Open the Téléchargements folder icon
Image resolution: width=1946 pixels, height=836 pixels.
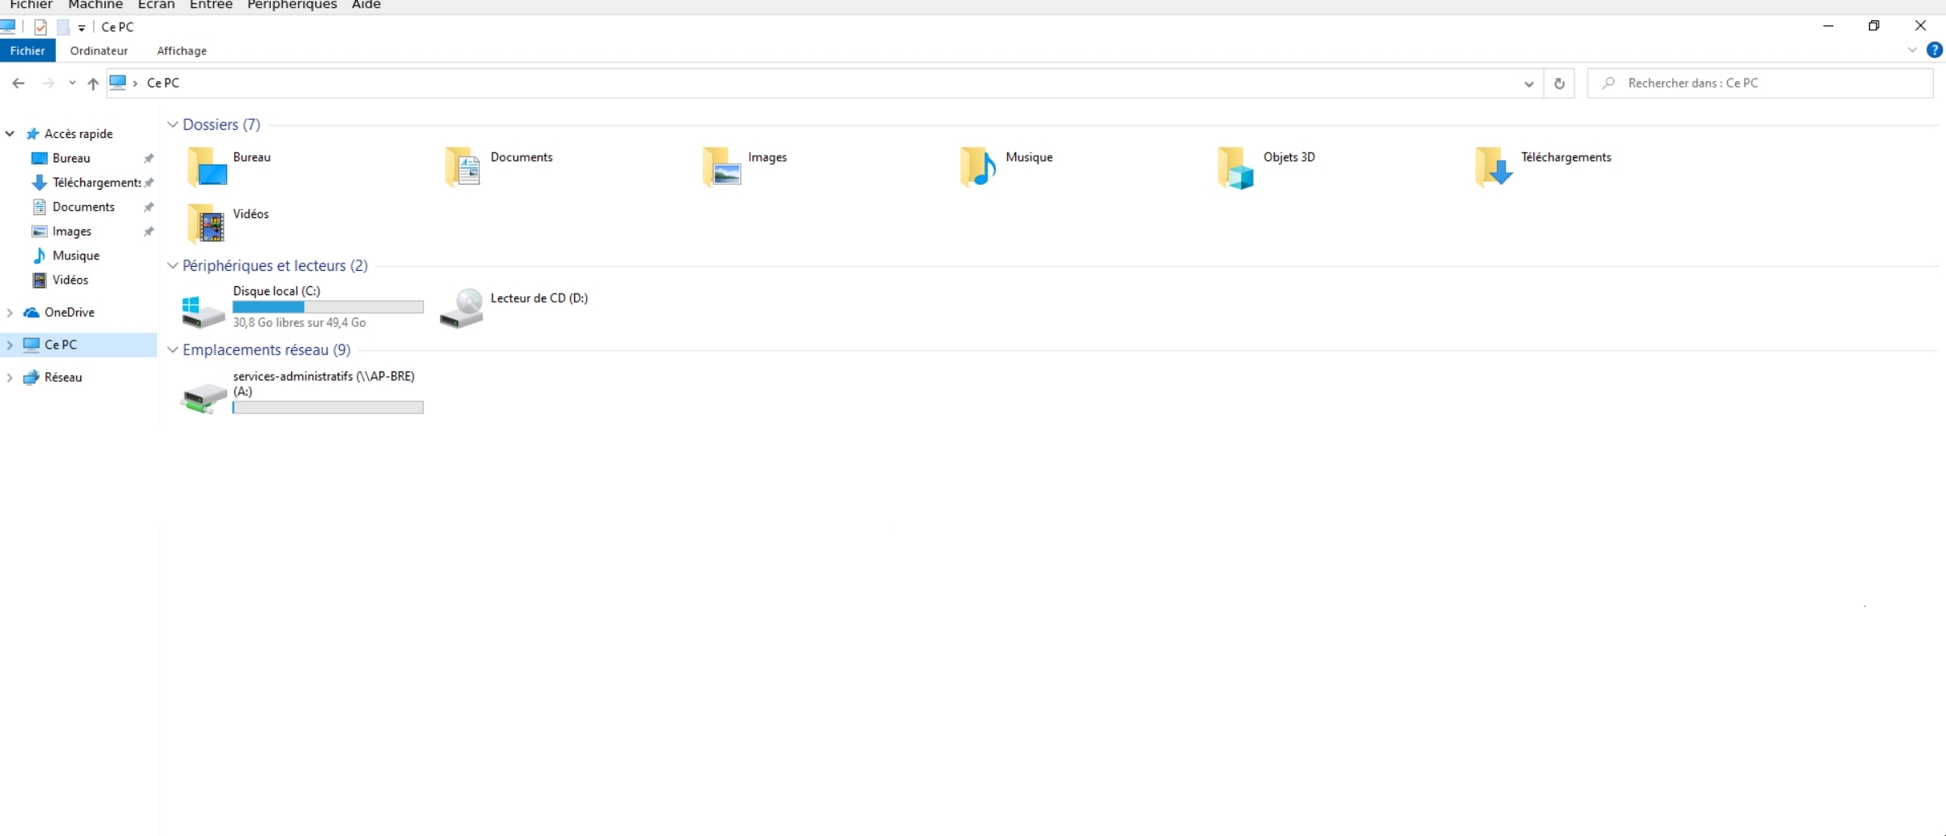(1494, 167)
